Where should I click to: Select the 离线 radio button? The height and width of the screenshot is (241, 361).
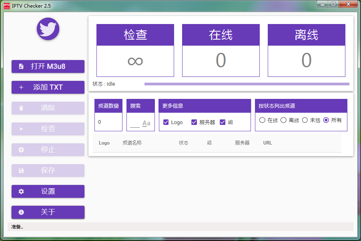coord(283,120)
